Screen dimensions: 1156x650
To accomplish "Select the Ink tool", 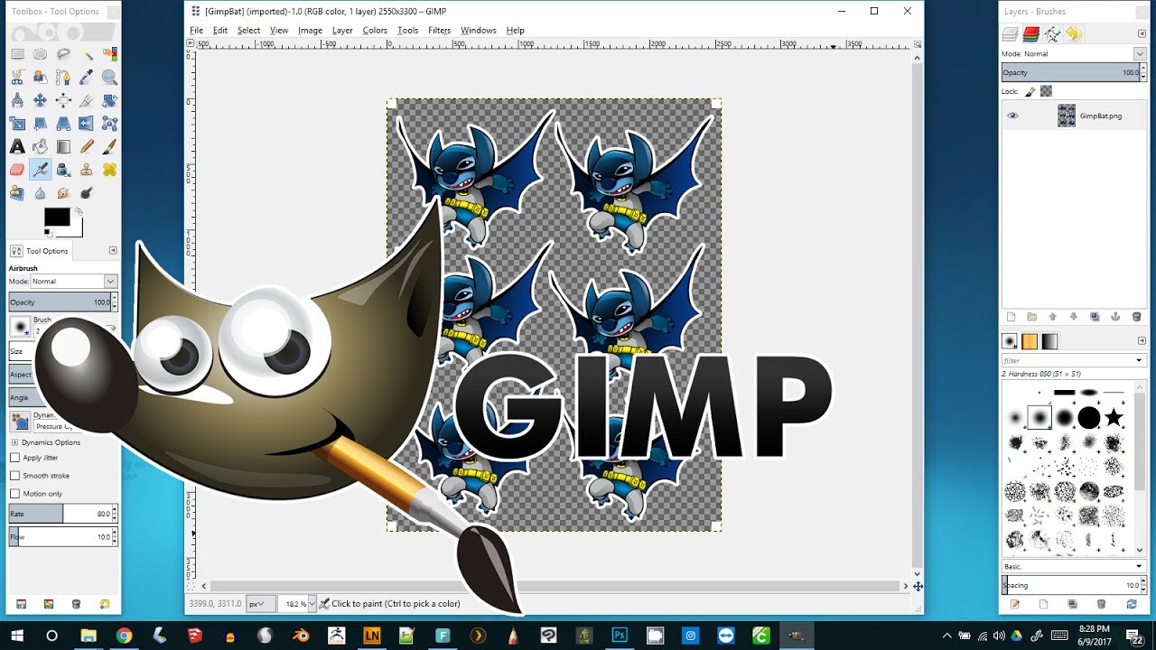I will (x=63, y=170).
